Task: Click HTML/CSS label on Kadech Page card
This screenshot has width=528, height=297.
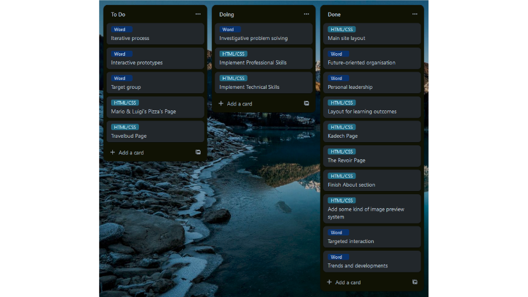Action: pos(342,127)
